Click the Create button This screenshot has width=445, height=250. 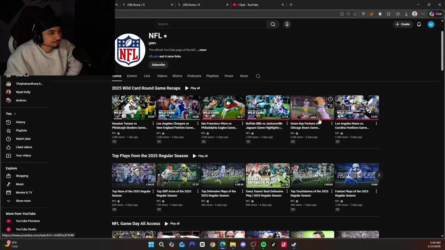(x=403, y=24)
